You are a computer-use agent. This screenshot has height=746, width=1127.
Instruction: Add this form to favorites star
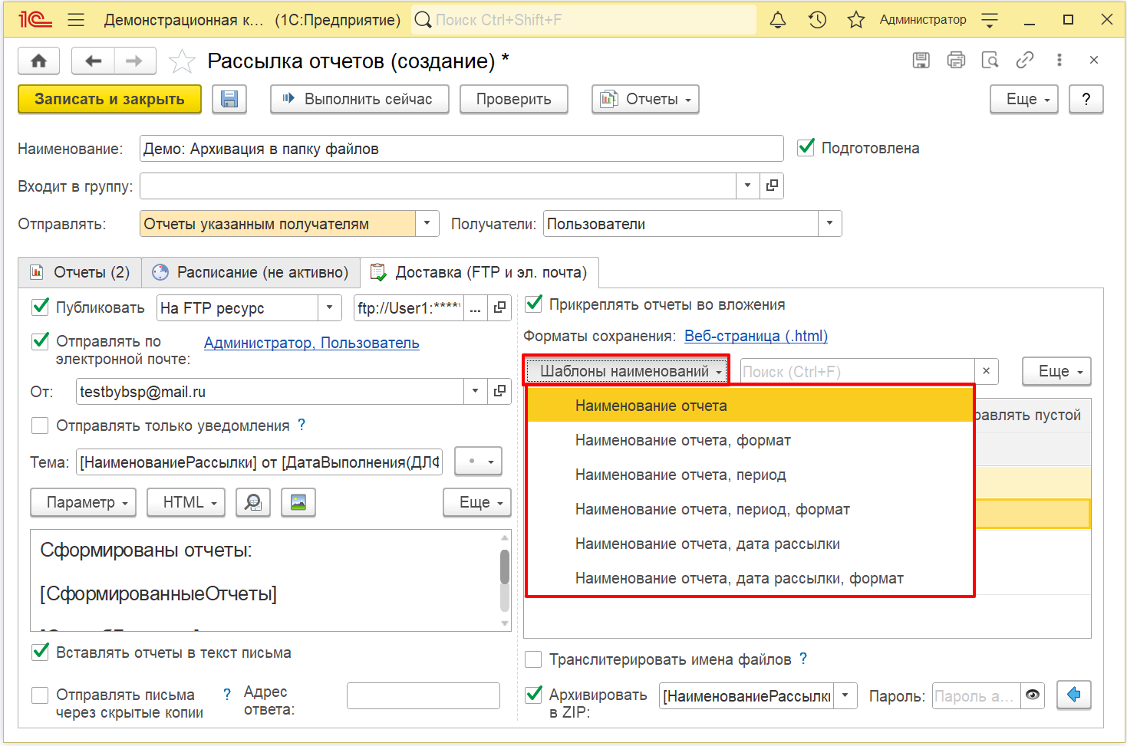(x=182, y=61)
